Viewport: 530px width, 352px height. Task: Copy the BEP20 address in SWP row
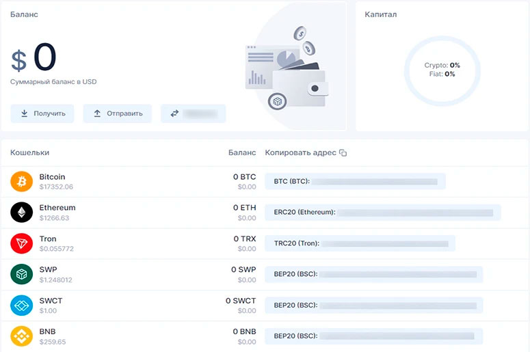(x=373, y=274)
